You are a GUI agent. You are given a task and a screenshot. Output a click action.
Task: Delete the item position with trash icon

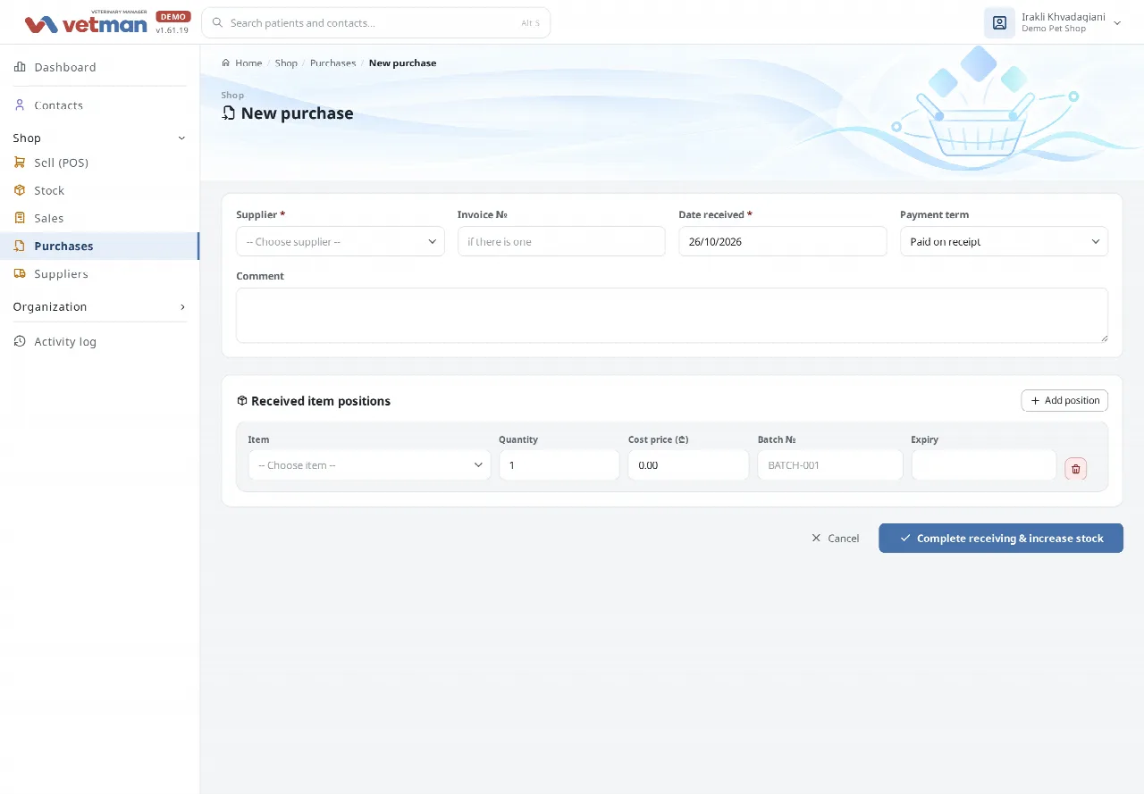coord(1076,469)
